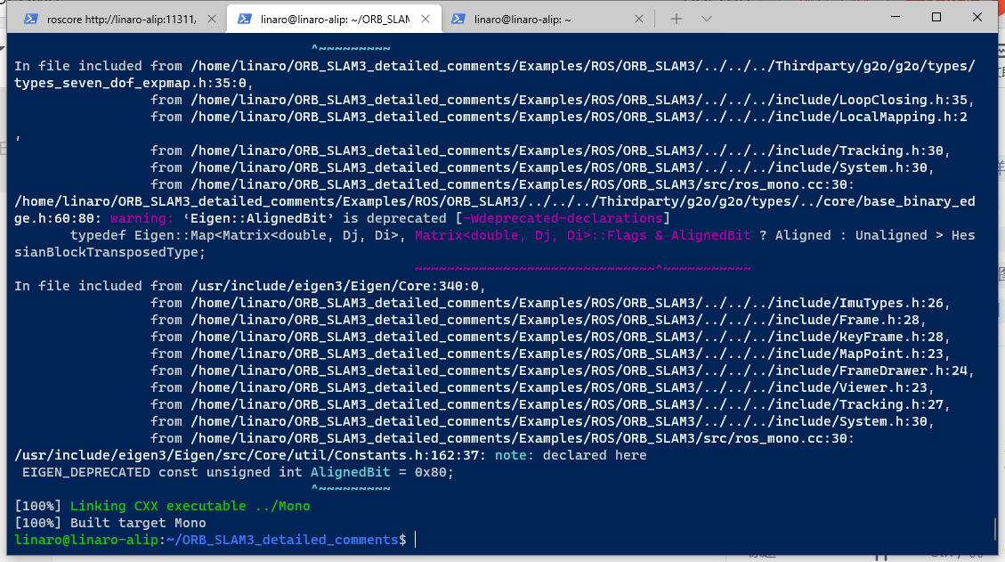Click 'AlignedBit = 0x80;' text

pos(382,472)
